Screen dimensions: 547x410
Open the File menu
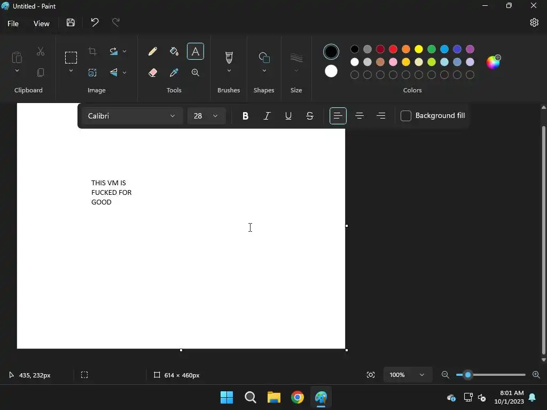tap(13, 23)
